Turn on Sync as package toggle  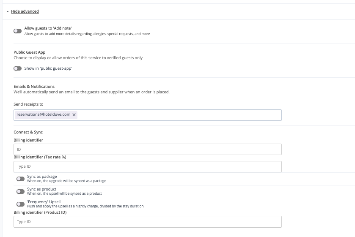click(20, 179)
